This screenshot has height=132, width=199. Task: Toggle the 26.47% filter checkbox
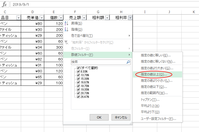coord(78,97)
